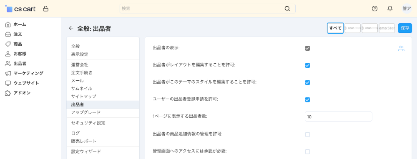Uncheck 出品者がこのテーマのスタイルを編集することを許可

click(x=307, y=82)
